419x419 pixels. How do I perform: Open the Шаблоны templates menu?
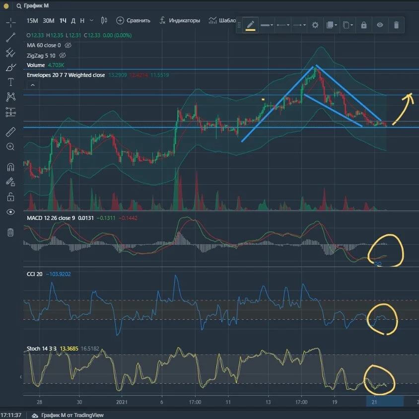pos(222,20)
